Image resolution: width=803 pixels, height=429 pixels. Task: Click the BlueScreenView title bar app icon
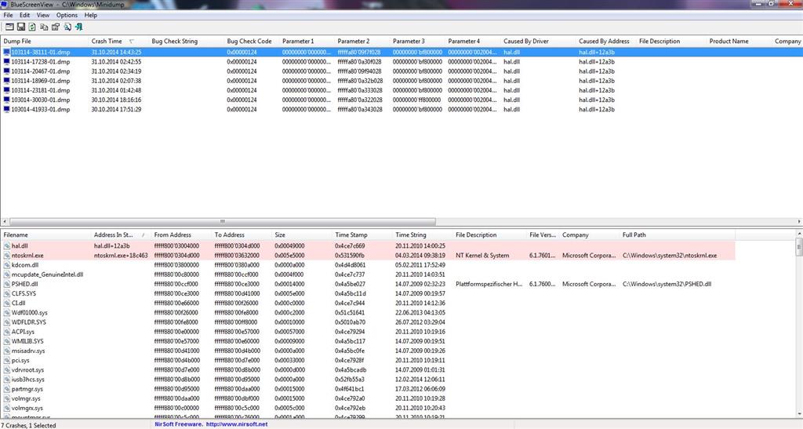click(5, 4)
